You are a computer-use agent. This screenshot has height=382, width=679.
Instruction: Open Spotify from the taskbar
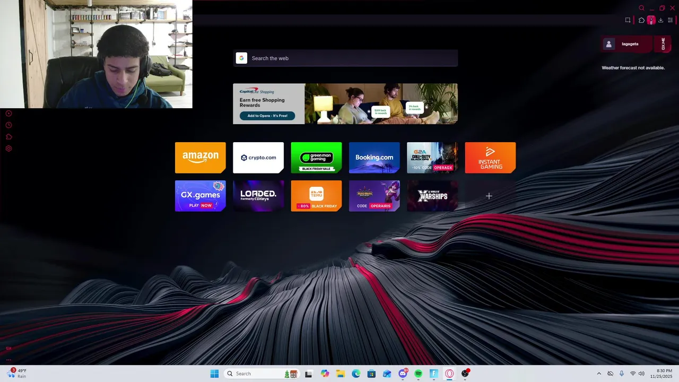(418, 374)
